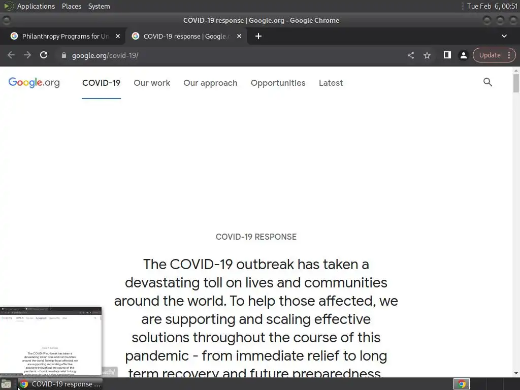The image size is (520, 390).
Task: Share this page via share icon
Action: [x=411, y=55]
